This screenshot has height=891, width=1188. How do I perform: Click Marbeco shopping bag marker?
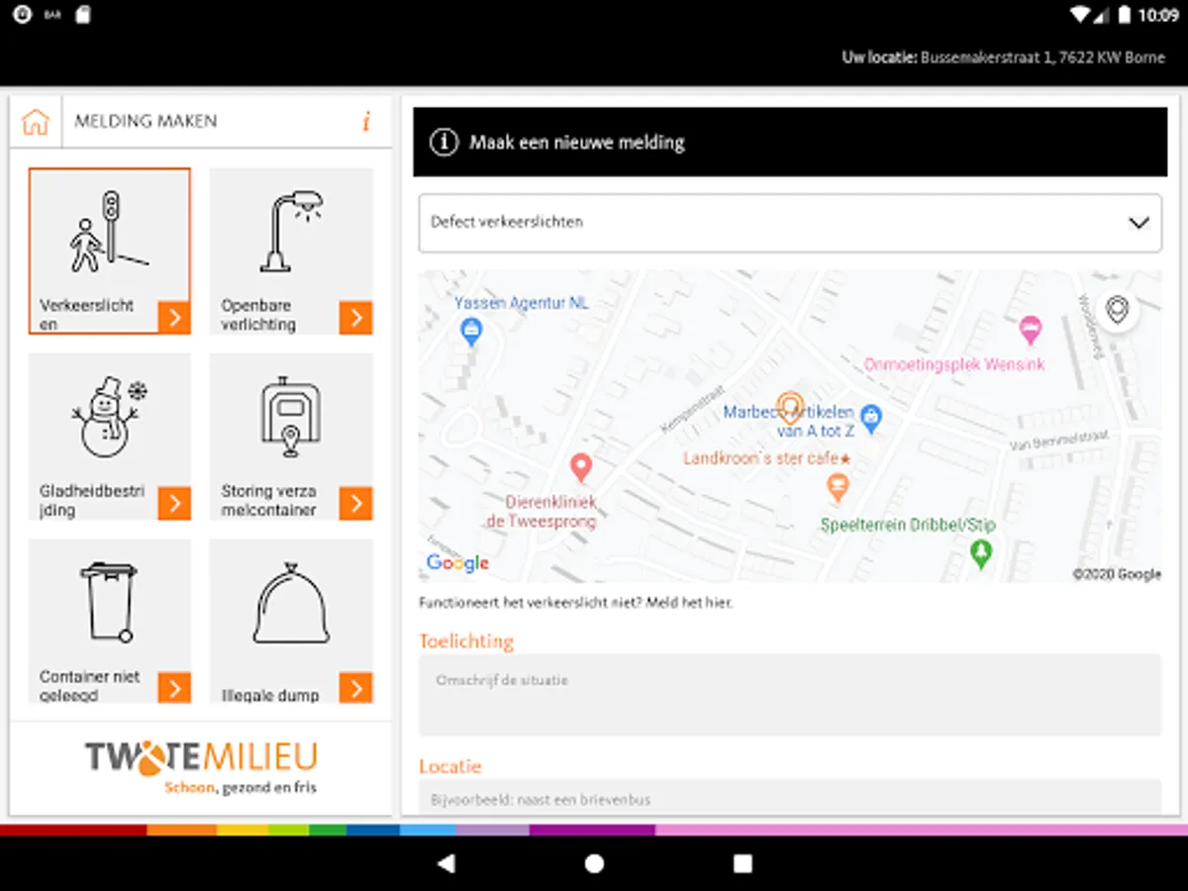pos(870,420)
